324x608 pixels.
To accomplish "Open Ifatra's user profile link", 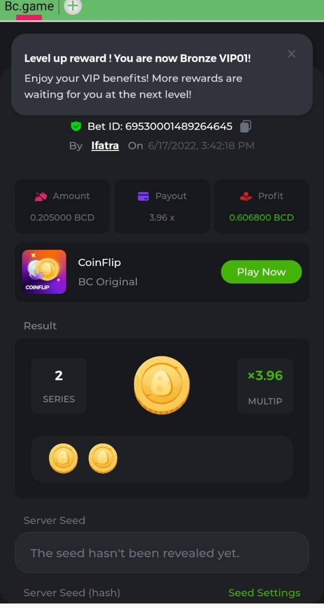I will click(x=105, y=146).
